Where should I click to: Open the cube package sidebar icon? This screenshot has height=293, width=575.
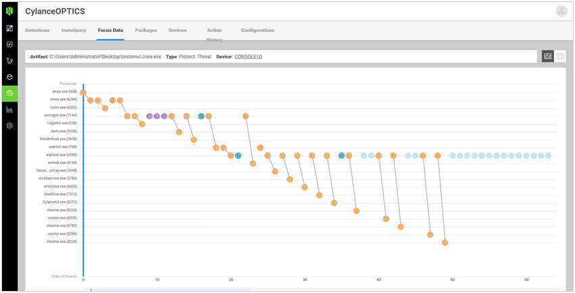coord(9,77)
